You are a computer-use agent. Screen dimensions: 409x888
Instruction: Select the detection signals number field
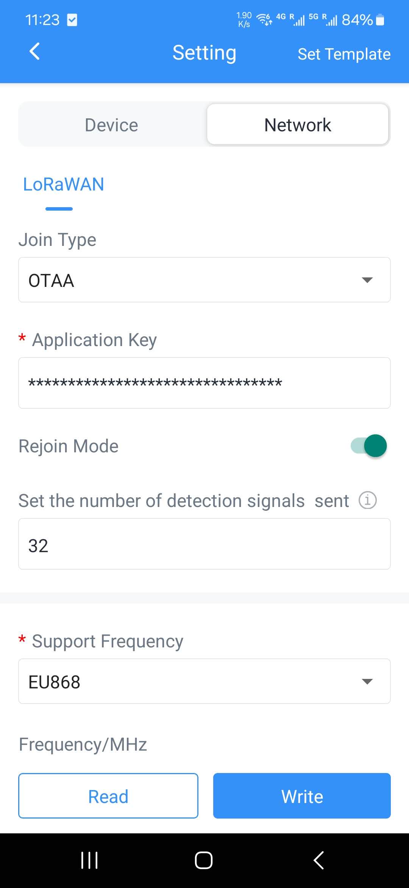tap(204, 544)
